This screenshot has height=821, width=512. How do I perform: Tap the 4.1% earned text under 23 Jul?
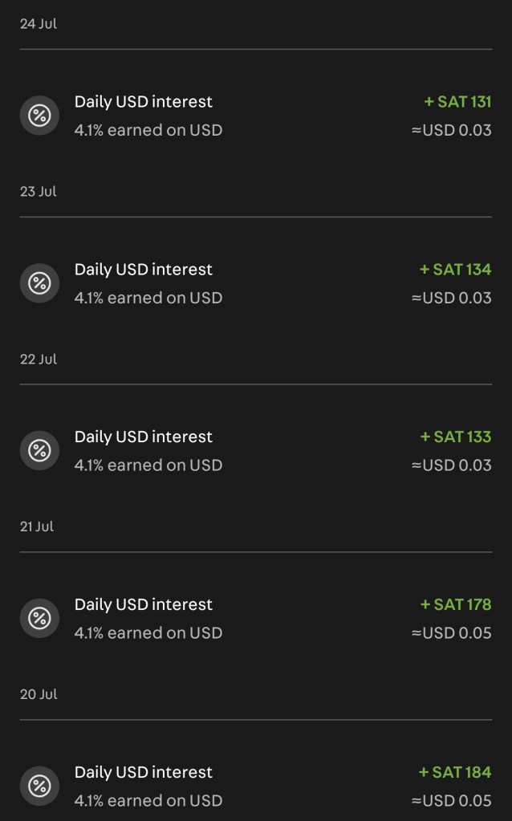point(148,298)
